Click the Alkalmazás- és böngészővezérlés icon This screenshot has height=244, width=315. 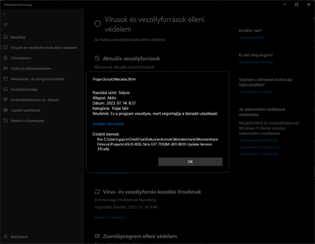pyautogui.click(x=6, y=79)
